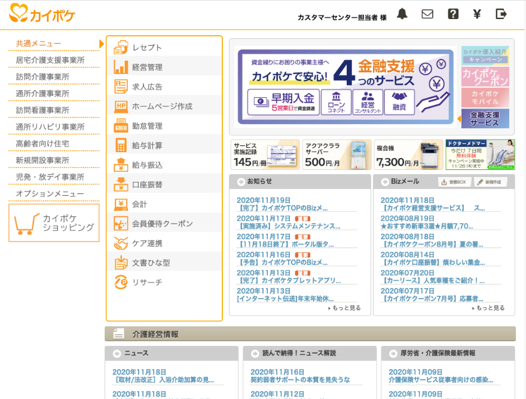Screen dimensions: 526x399
Task: Open the 文書ひな型 document icon
Action: (x=121, y=263)
